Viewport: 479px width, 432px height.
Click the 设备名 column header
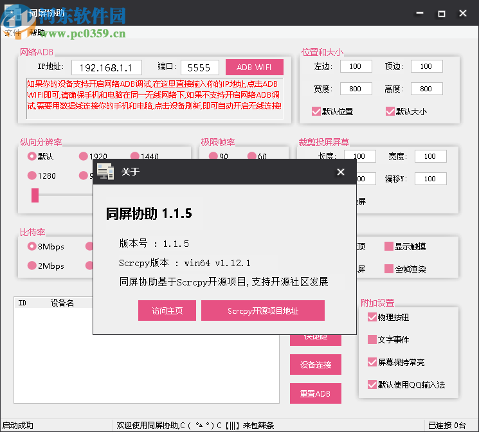tap(62, 303)
